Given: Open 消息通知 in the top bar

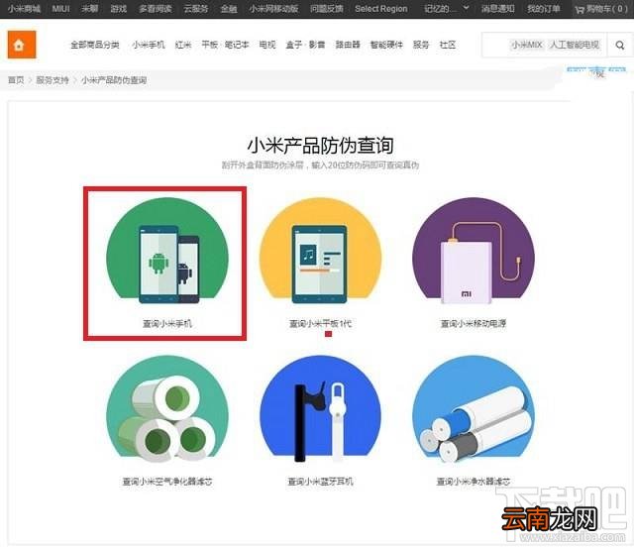Looking at the screenshot, I should pyautogui.click(x=497, y=9).
